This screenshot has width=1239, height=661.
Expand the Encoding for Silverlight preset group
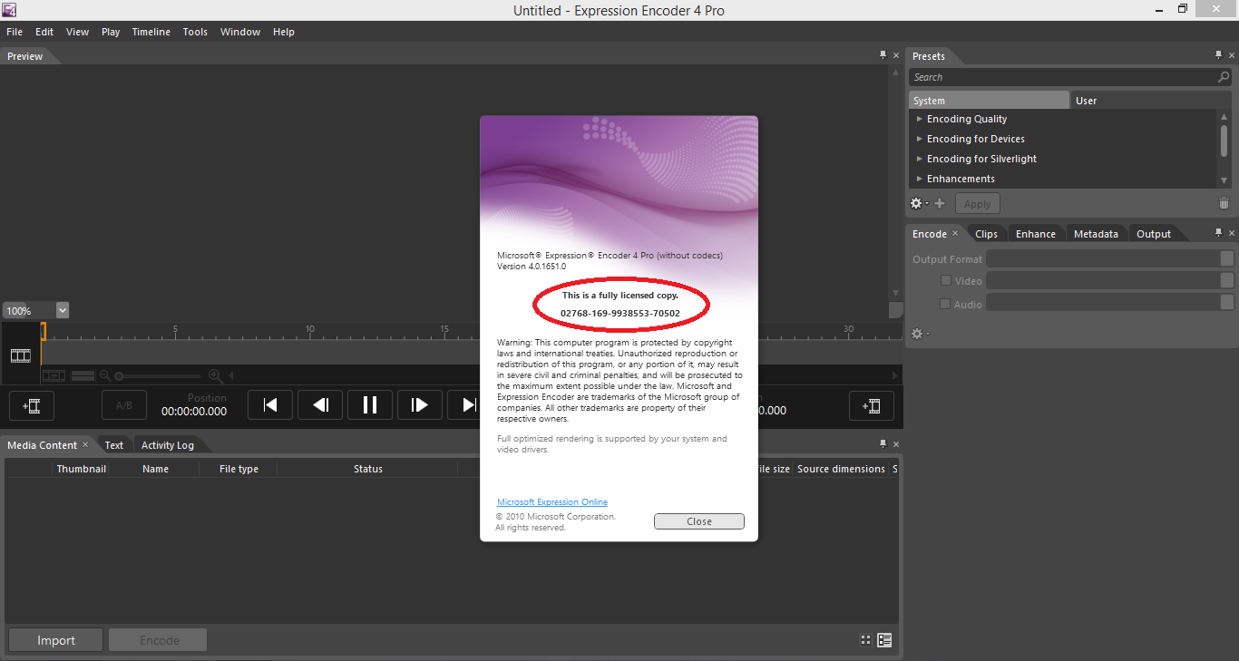920,159
